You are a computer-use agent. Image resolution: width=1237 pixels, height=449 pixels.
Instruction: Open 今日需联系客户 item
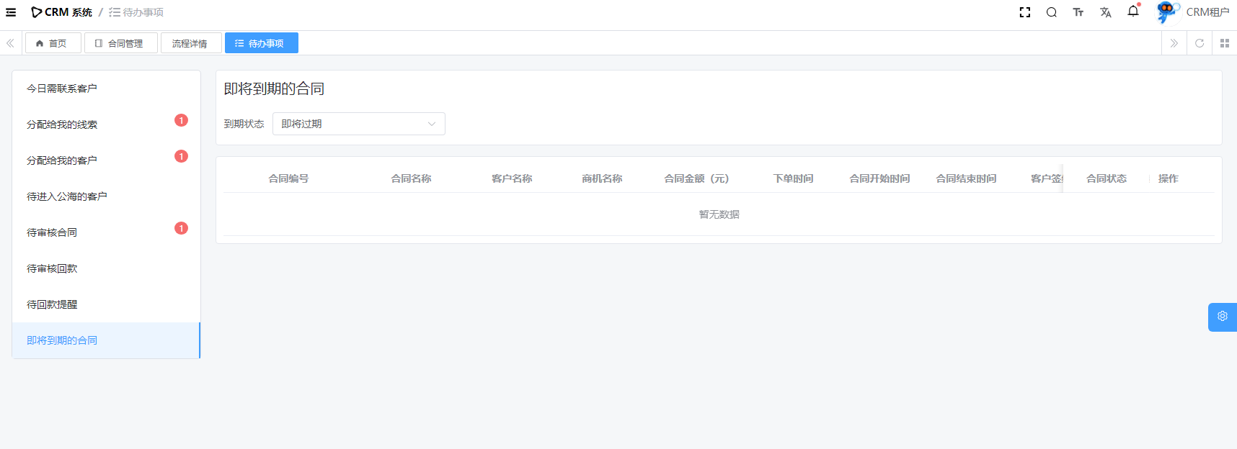pos(62,89)
